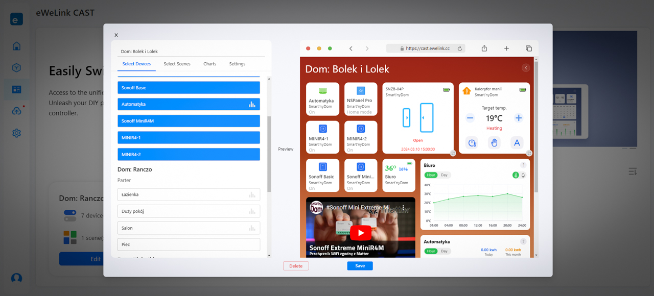
Task: Open the cloud upload icon in the sidebar
Action: click(x=16, y=111)
